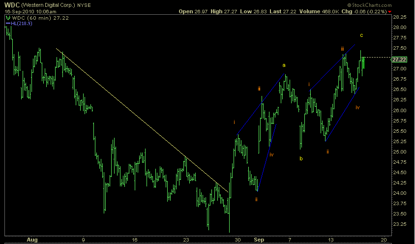Click the 27.50 price axis label
The height and width of the screenshot is (244, 415).
[x=400, y=48]
